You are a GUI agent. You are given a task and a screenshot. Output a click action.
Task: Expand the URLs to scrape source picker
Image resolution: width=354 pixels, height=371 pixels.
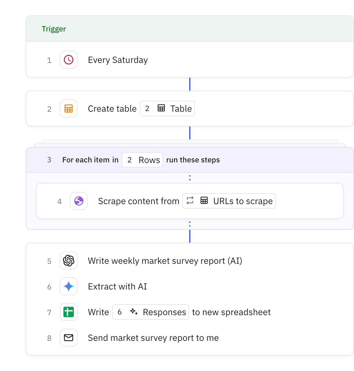[229, 201]
